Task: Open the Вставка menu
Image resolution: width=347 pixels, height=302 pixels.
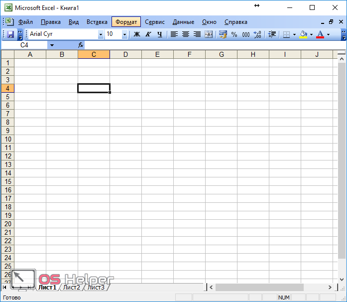Action: click(x=97, y=22)
